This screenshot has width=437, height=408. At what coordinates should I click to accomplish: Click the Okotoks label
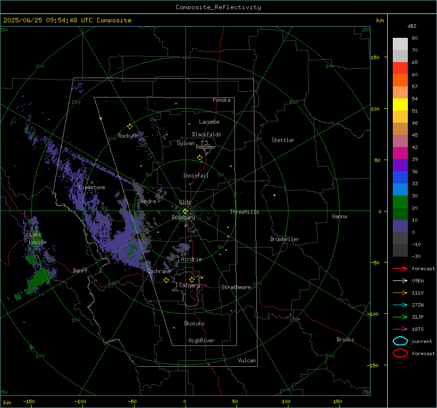point(194,324)
